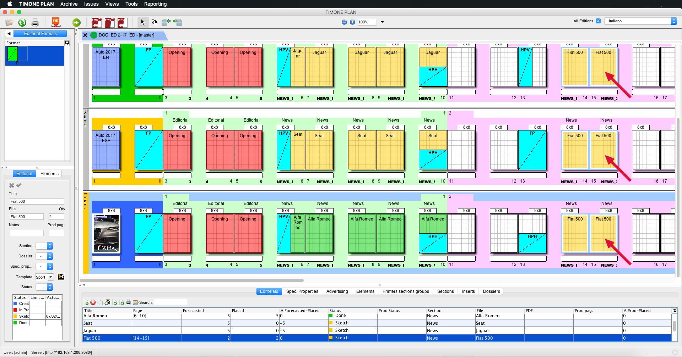Click the editorials Search input field
The height and width of the screenshot is (357, 682).
coord(170,302)
